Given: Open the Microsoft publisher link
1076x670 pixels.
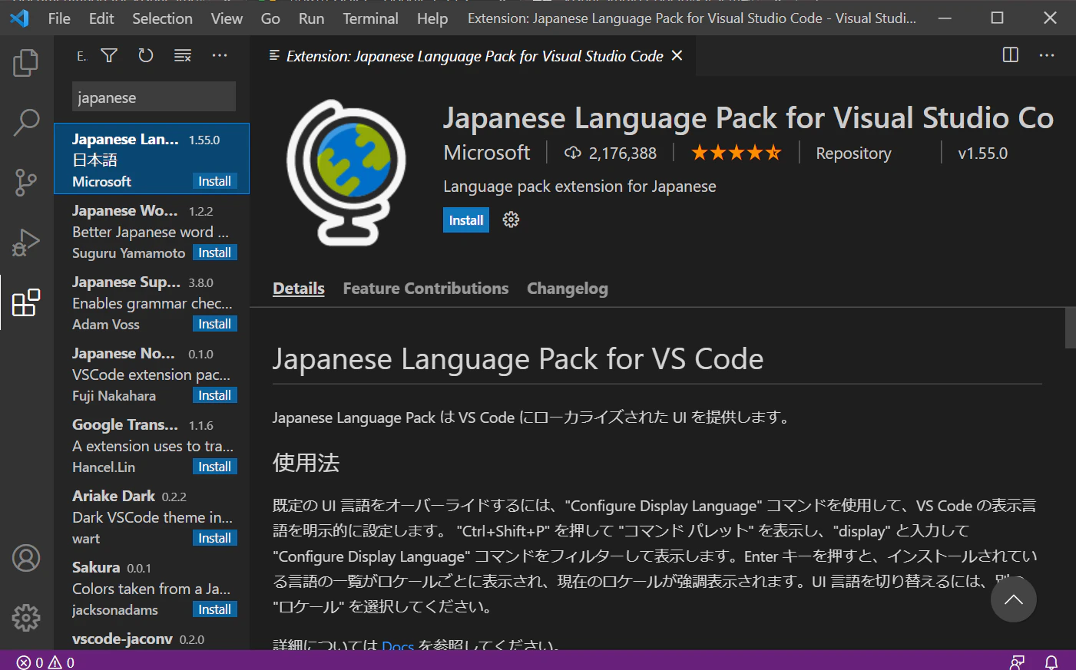Looking at the screenshot, I should (x=487, y=153).
